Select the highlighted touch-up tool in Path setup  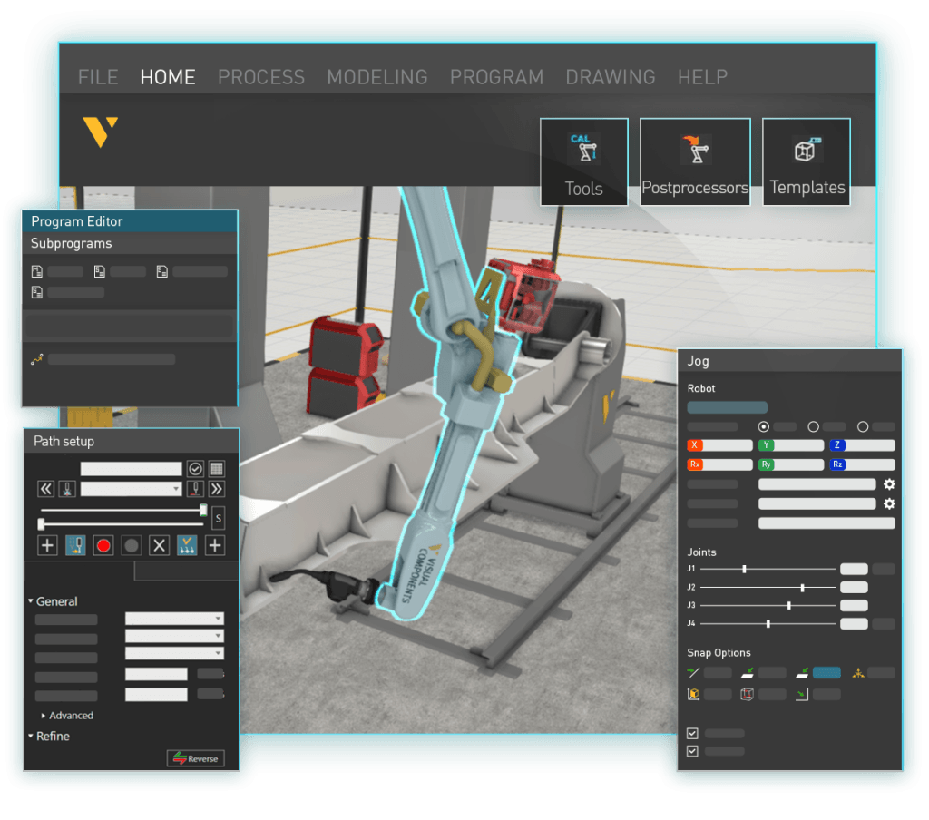75,544
